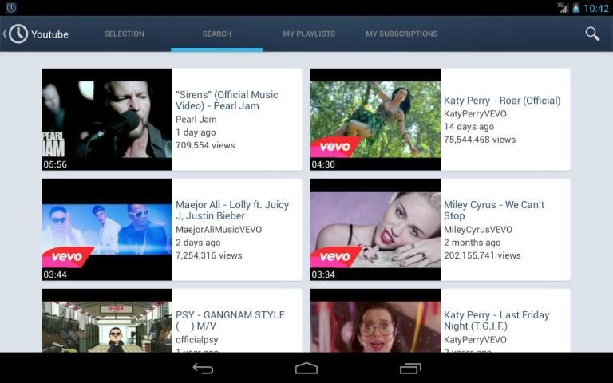Image resolution: width=613 pixels, height=383 pixels.
Task: Tap the clock app icon beside Youtube
Action: pyautogui.click(x=18, y=34)
